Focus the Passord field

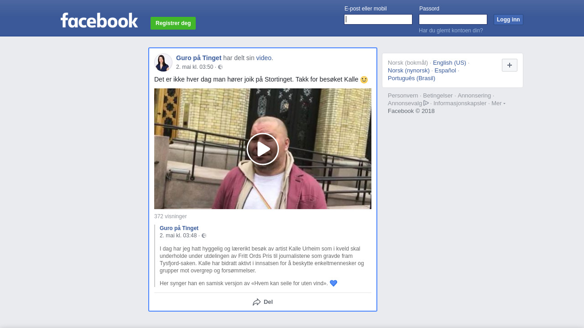point(453,19)
